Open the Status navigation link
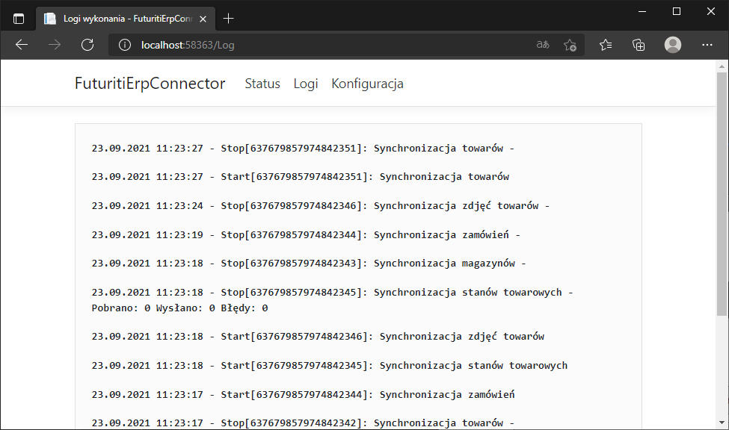The height and width of the screenshot is (430, 729). click(x=262, y=84)
